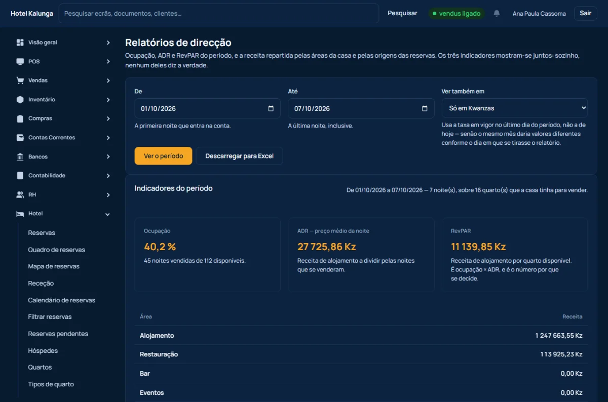Open Filtrar reservas
Image resolution: width=608 pixels, height=402 pixels.
50,317
